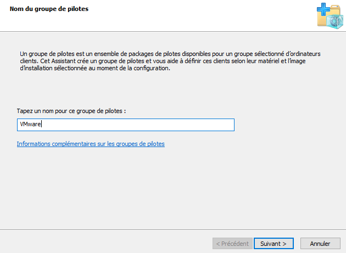The height and width of the screenshot is (253, 346).
Task: Click the gear cube on wizard icon
Action: (335, 21)
